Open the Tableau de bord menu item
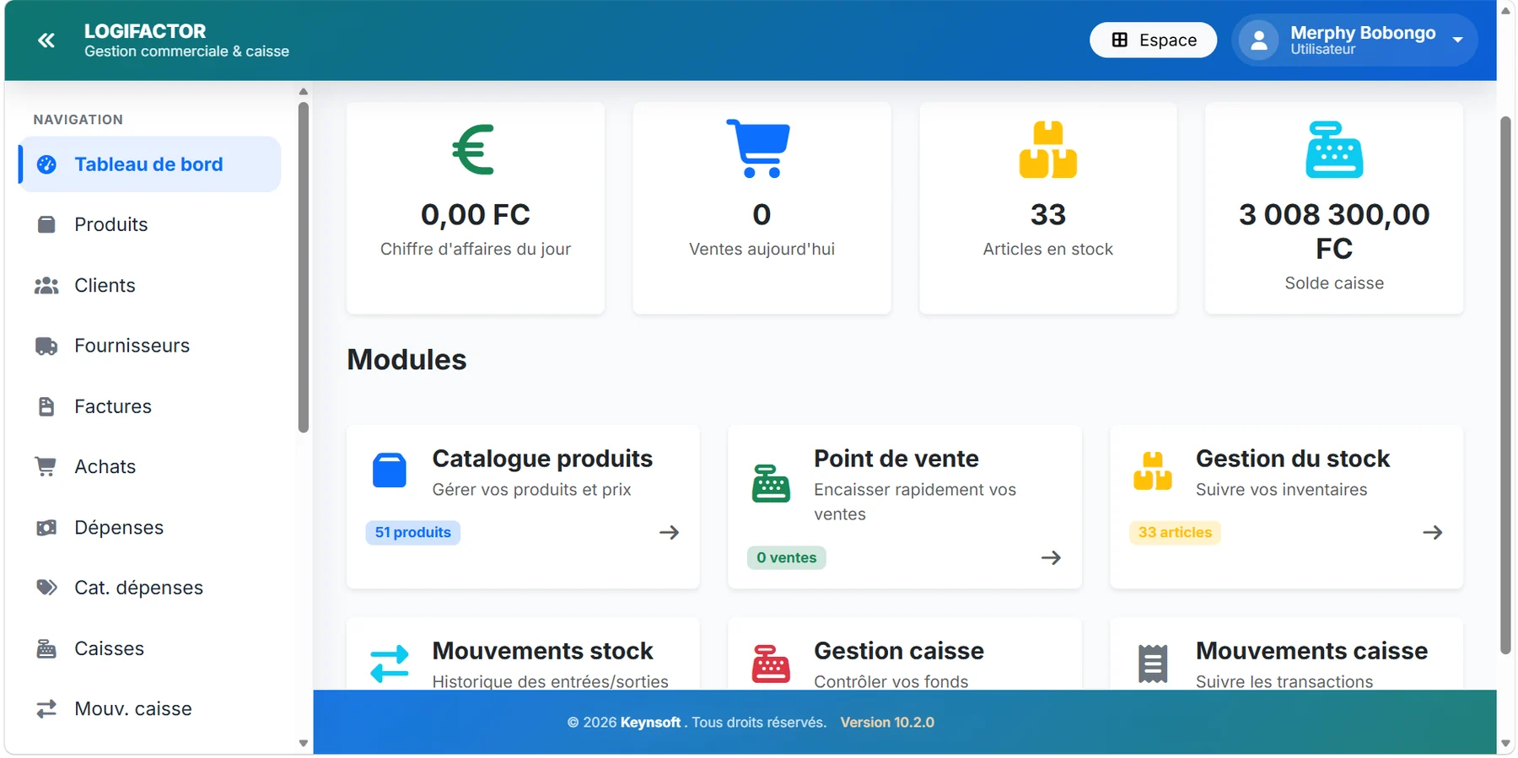Image resolution: width=1518 pixels, height=758 pixels. pos(150,164)
